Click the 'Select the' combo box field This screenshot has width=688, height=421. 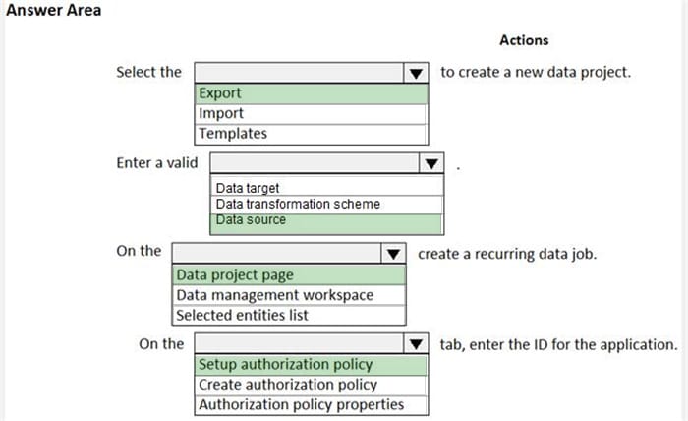tap(300, 73)
